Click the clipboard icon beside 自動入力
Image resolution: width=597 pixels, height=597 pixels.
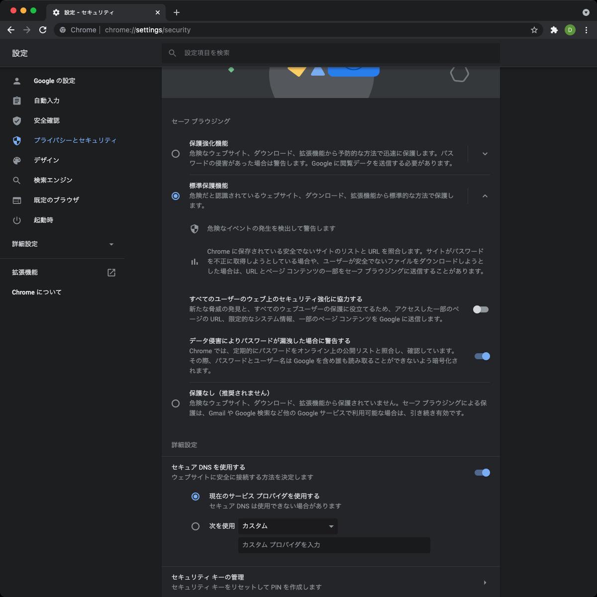[17, 100]
